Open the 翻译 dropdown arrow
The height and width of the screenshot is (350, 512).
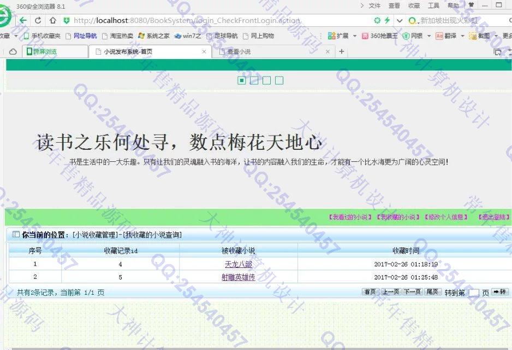pos(463,36)
